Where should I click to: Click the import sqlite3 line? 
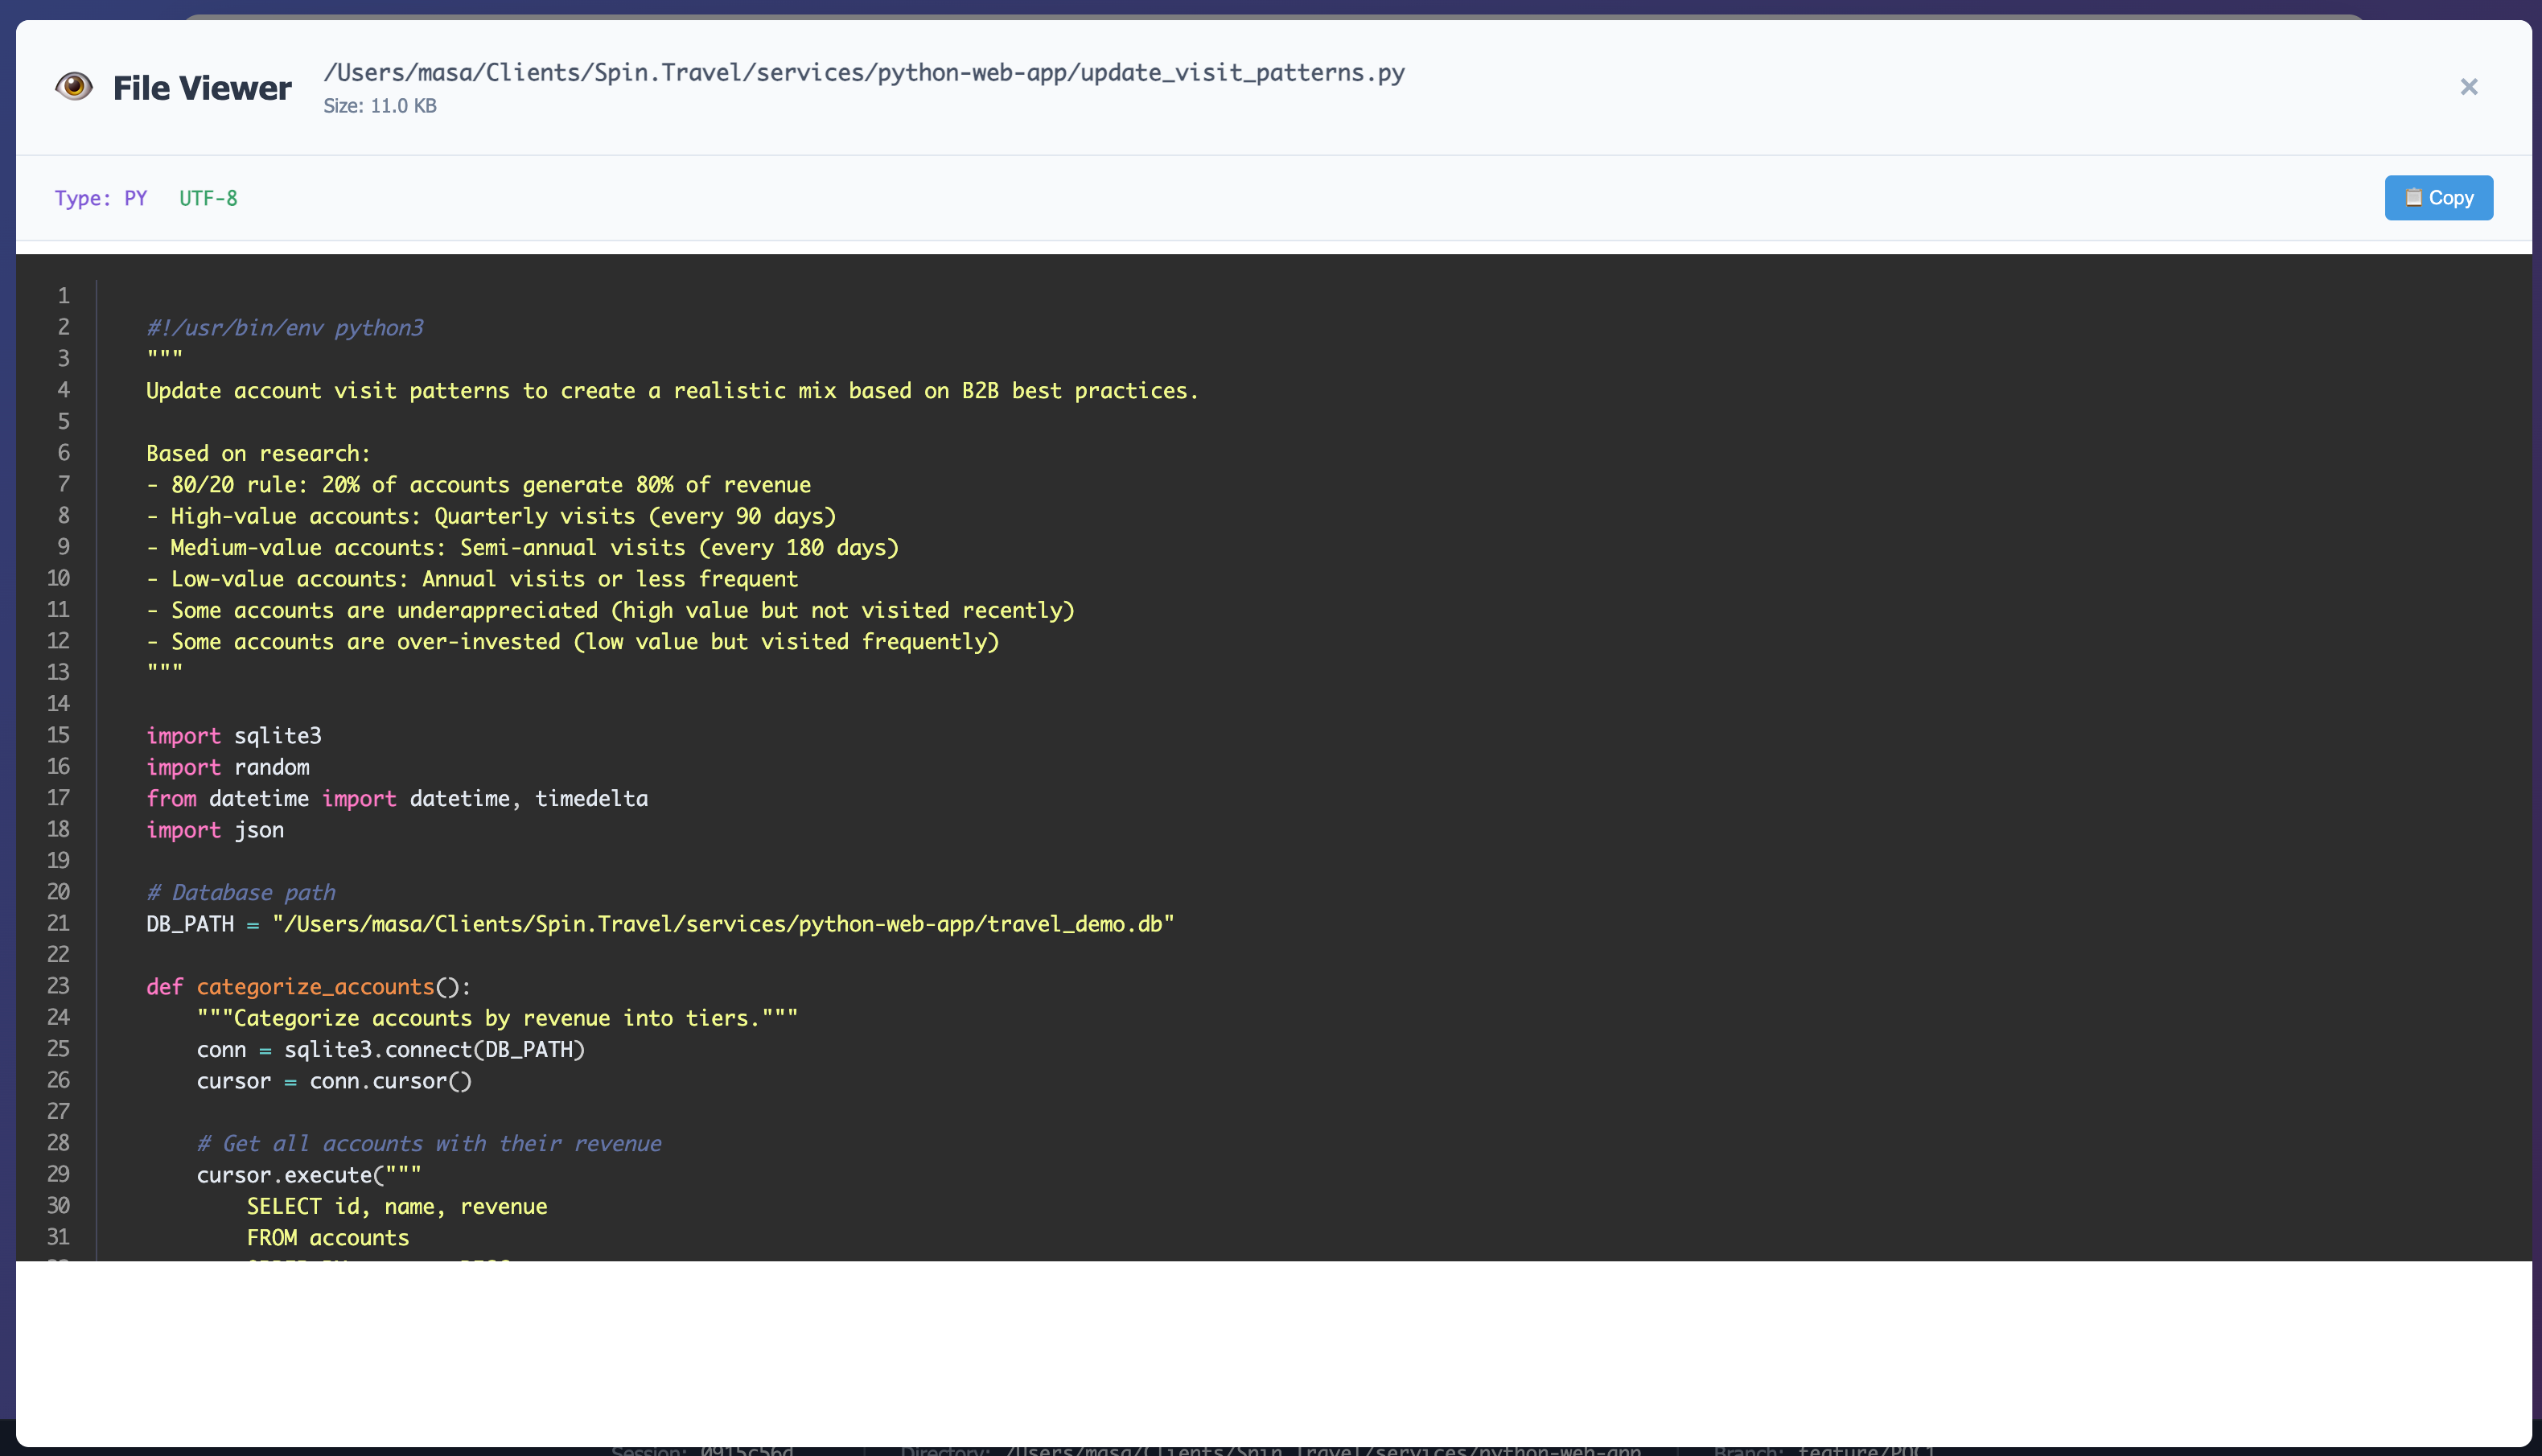point(234,736)
